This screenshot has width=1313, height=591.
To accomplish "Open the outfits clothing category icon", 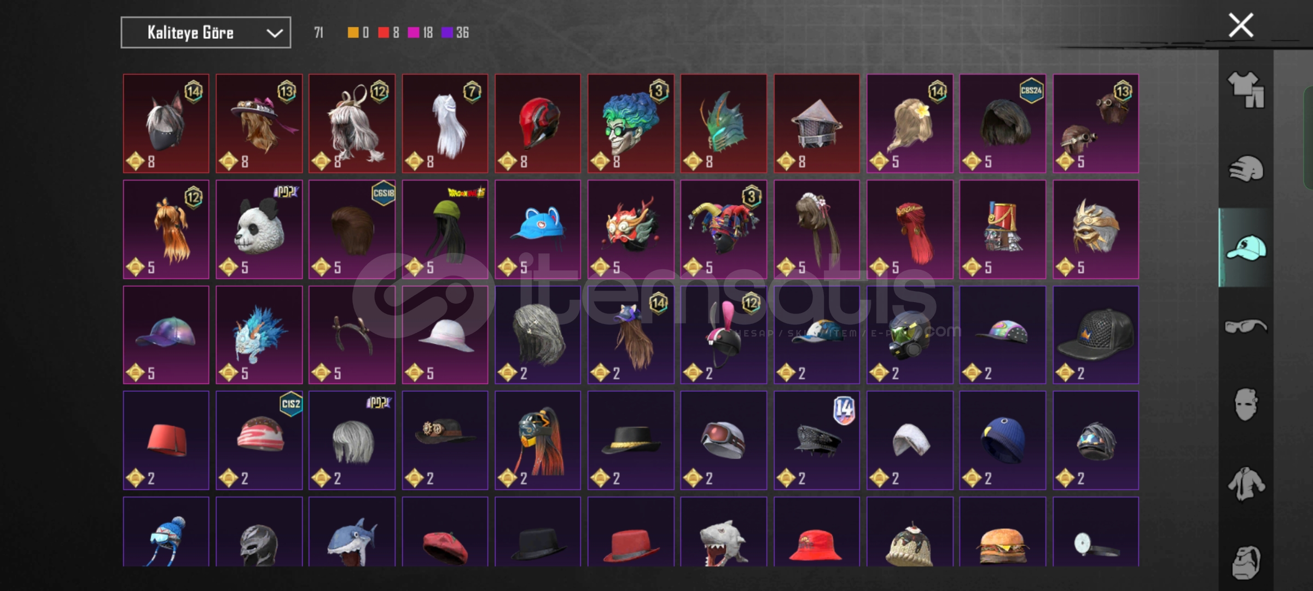I will click(x=1246, y=89).
